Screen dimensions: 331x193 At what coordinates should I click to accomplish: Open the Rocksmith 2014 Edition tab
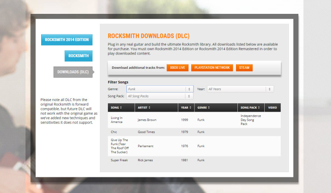tap(67, 40)
